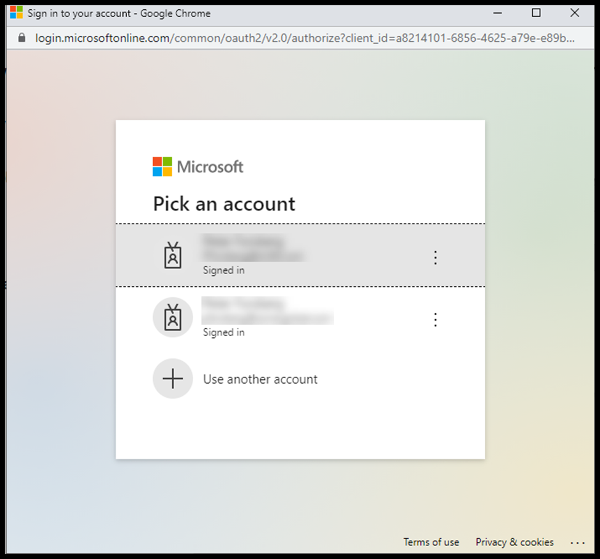This screenshot has height=559, width=600.
Task: Maximize the Chrome sign-in window
Action: [536, 13]
